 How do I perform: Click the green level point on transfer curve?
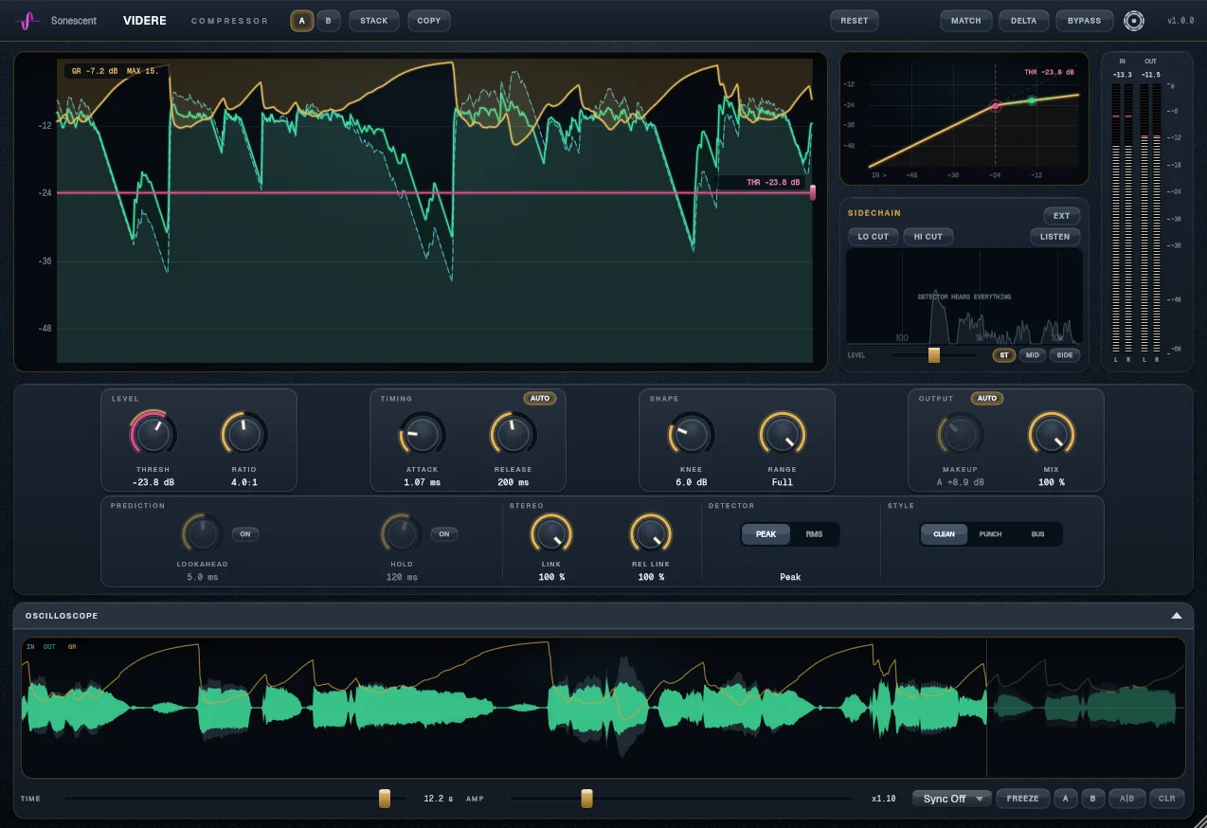coord(1032,100)
